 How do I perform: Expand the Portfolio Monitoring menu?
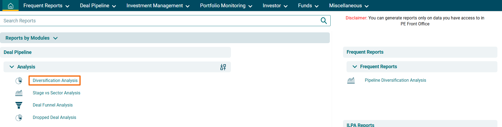point(226,6)
